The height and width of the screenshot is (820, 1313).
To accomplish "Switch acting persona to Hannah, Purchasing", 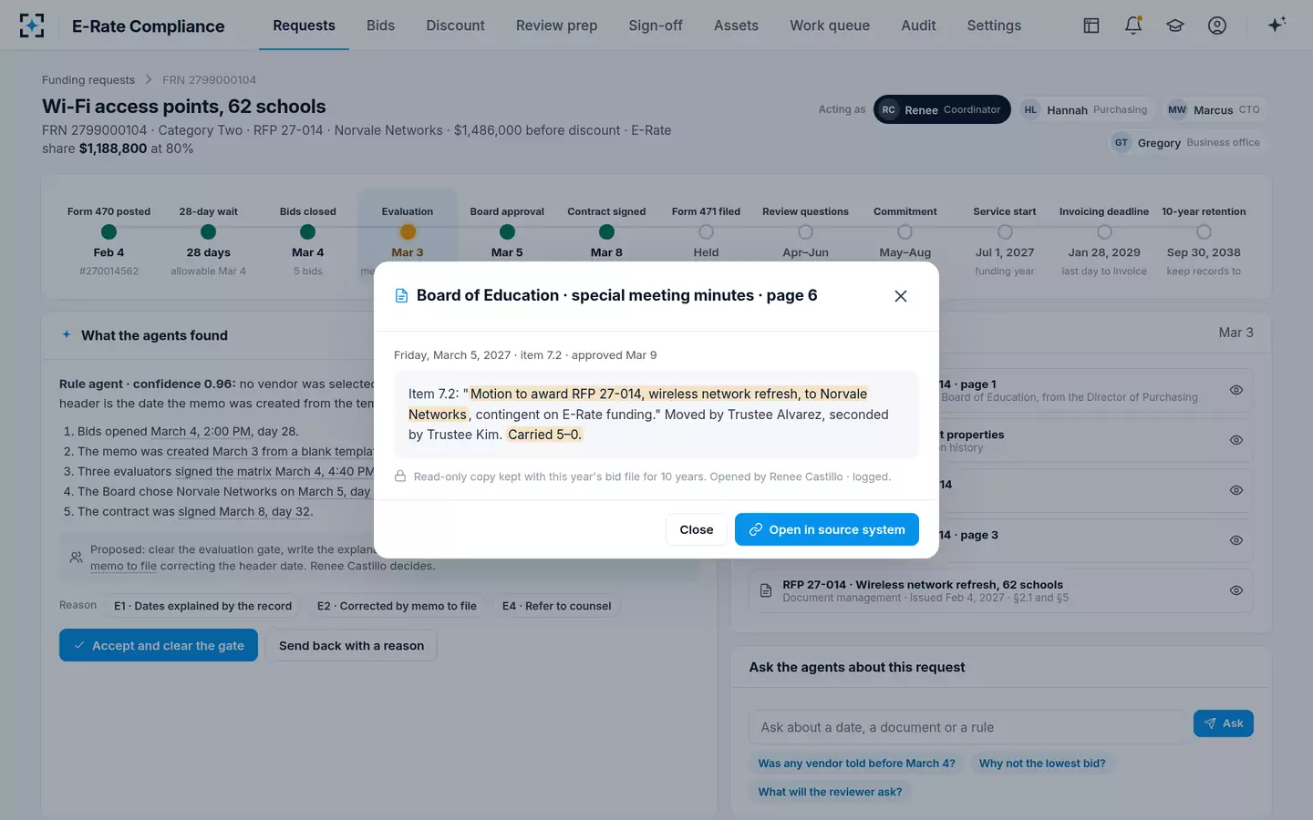I will click(1085, 109).
